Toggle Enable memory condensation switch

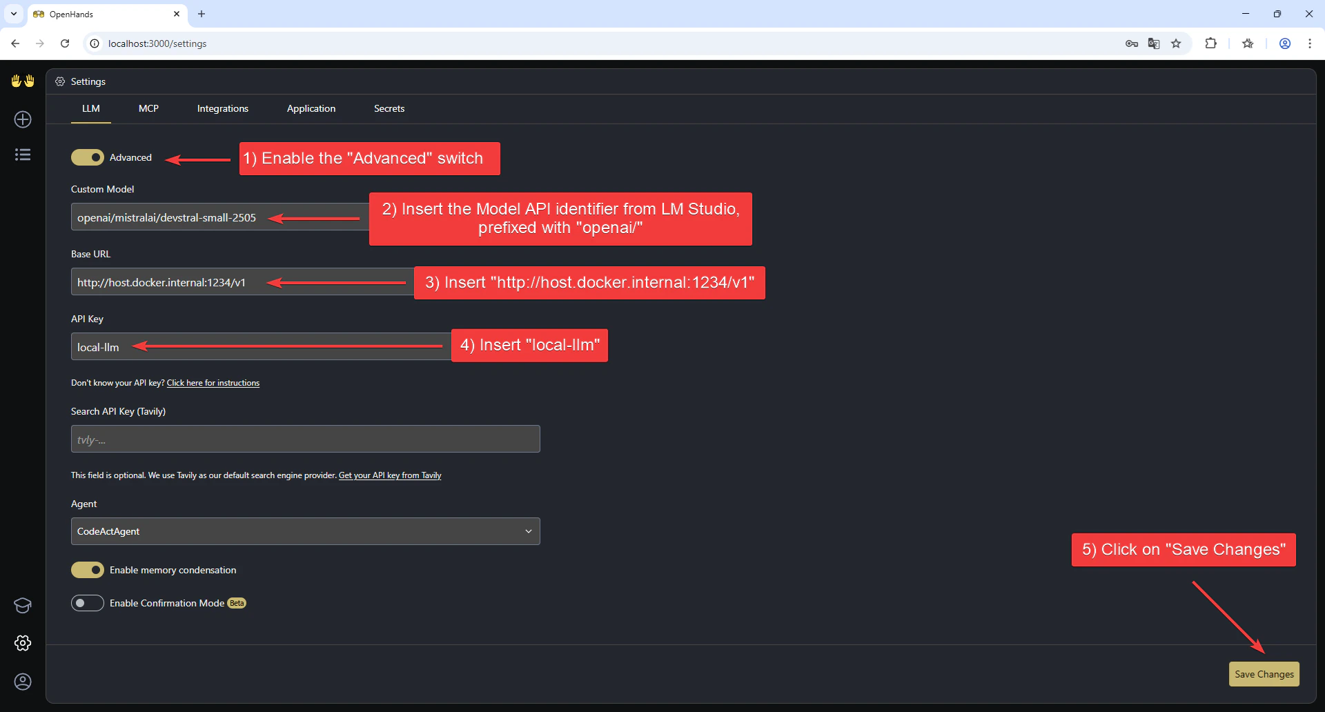point(88,570)
